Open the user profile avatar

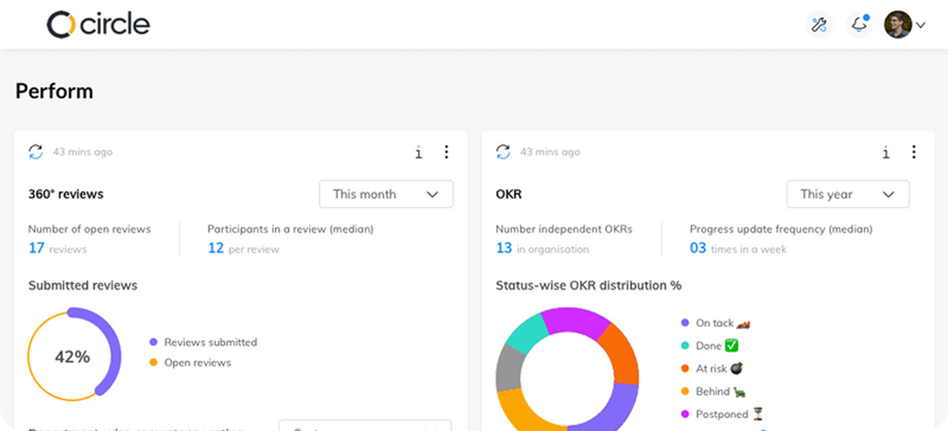click(x=897, y=24)
